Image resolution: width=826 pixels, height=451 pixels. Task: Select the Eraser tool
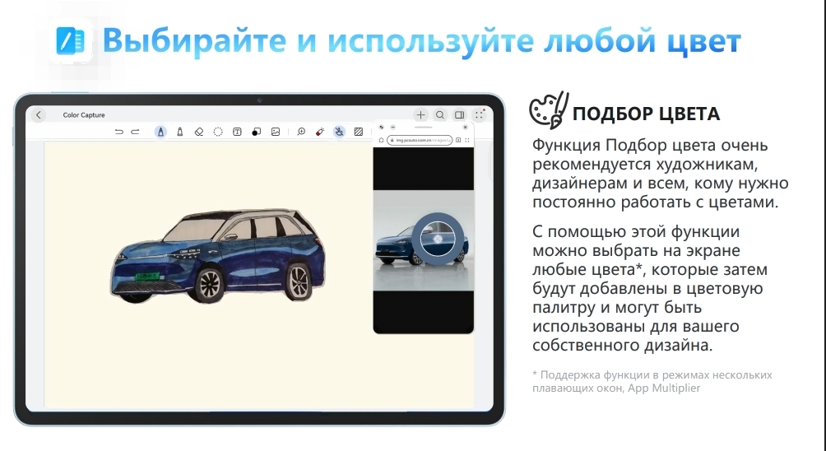[198, 132]
